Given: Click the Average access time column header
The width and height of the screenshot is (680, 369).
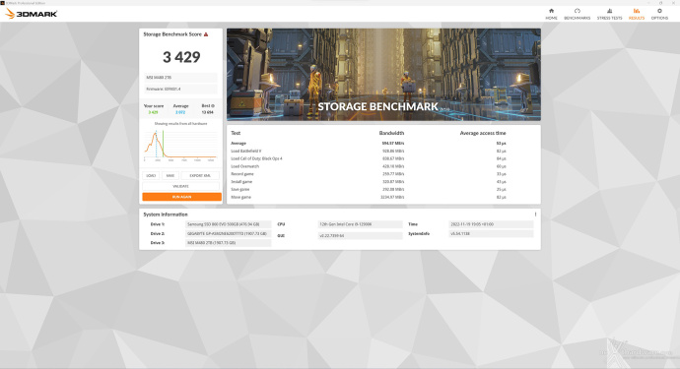Looking at the screenshot, I should click(483, 133).
